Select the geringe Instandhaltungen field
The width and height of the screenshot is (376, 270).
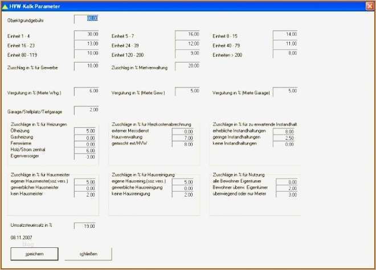tap(284, 138)
